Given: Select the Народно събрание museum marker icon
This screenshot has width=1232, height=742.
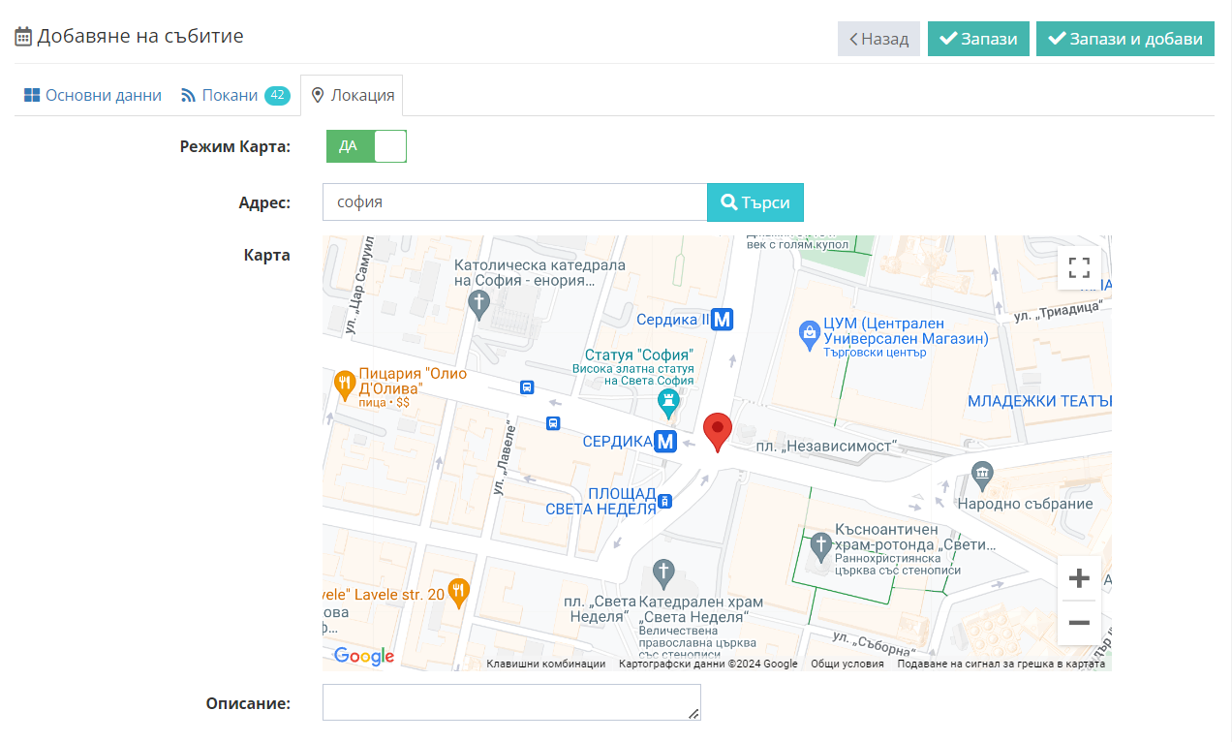Looking at the screenshot, I should click(982, 475).
